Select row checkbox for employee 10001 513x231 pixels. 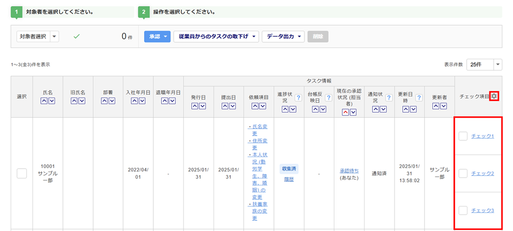tap(22, 173)
